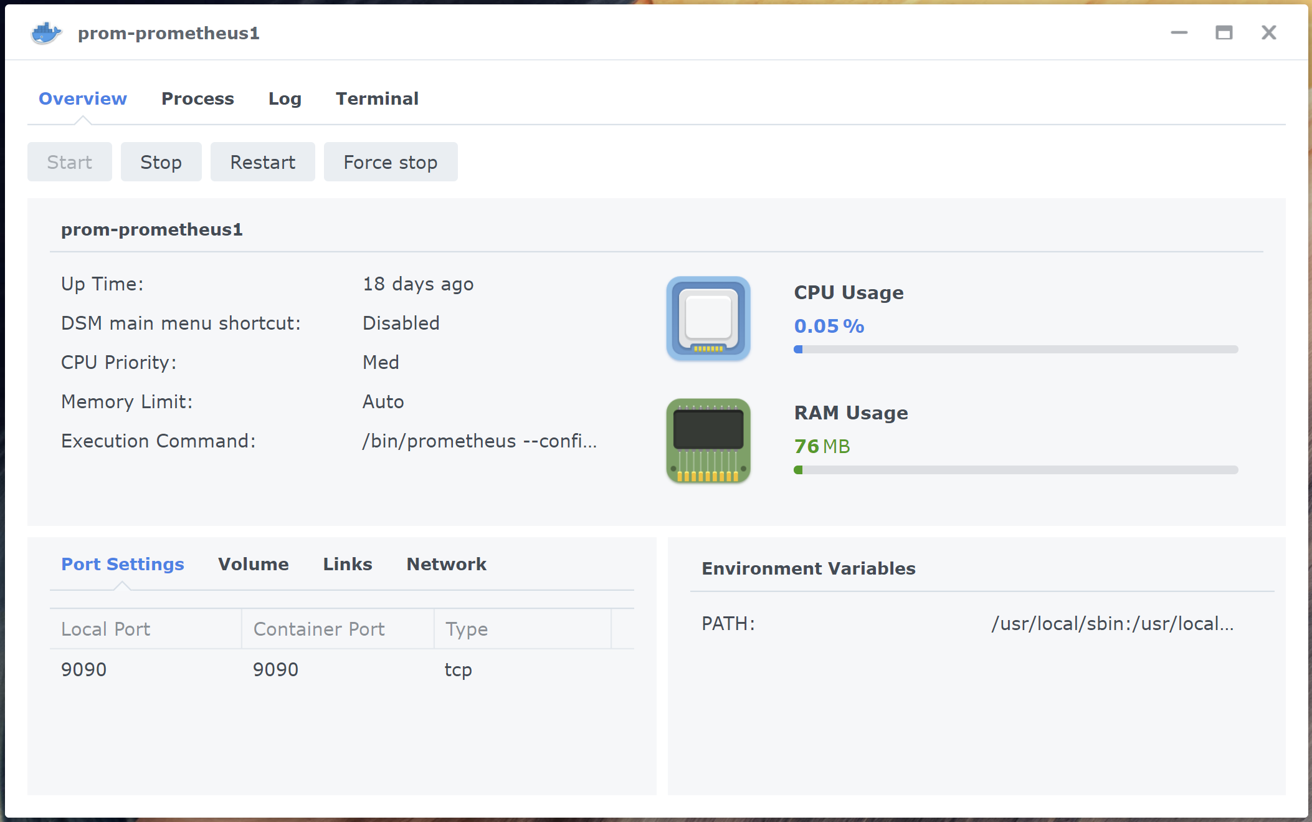This screenshot has height=822, width=1312.
Task: Switch to the Process tab
Action: coord(197,98)
